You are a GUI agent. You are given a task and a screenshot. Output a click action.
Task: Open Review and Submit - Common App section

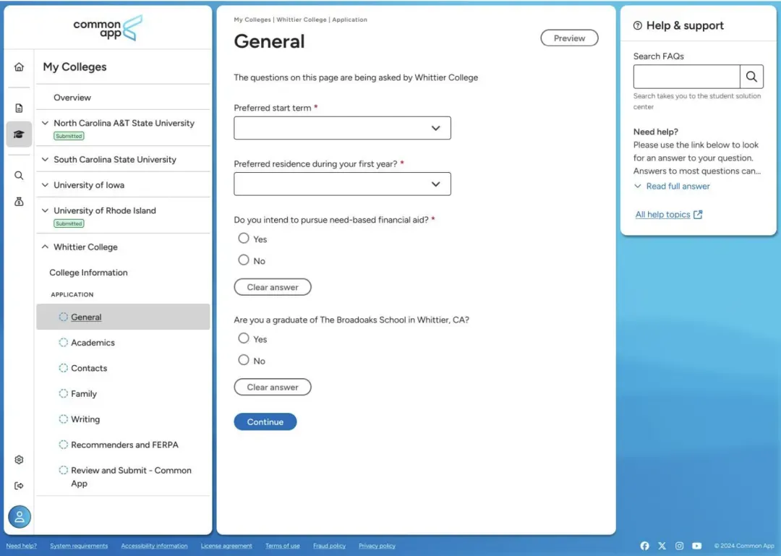point(131,476)
